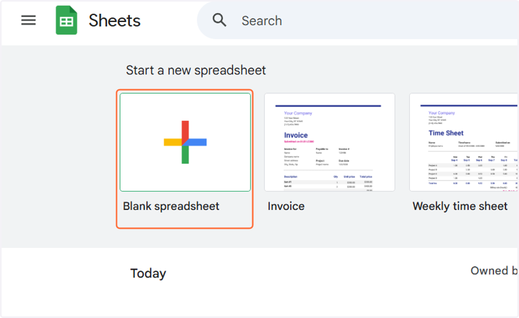Image resolution: width=519 pixels, height=318 pixels.
Task: Click the Weekly time sheet label
Action: (460, 206)
